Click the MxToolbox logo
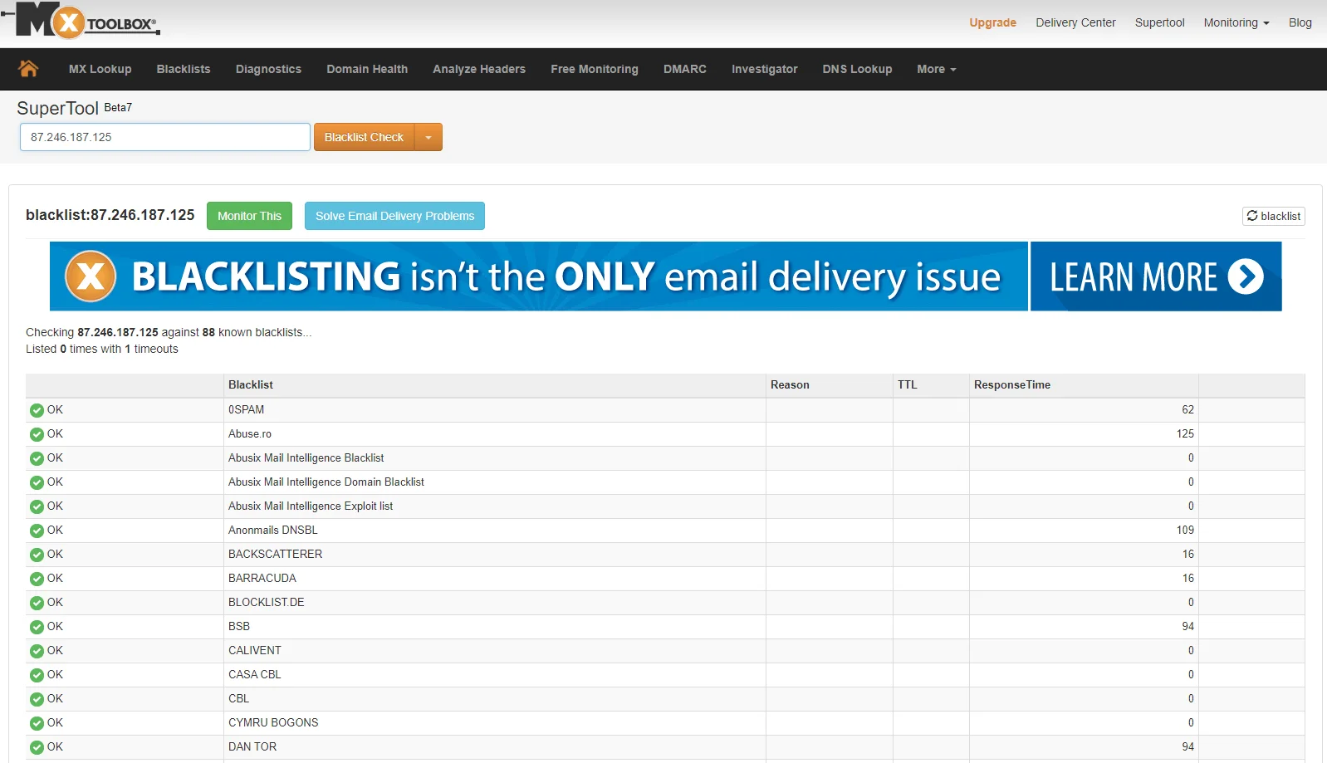 point(81,21)
